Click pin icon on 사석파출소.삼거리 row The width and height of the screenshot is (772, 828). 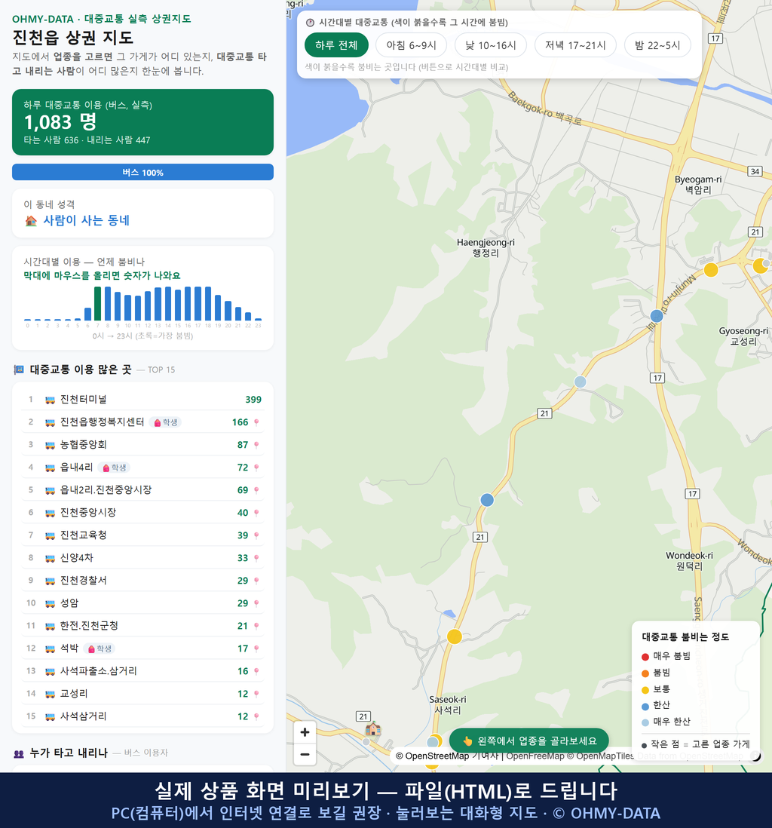(256, 672)
